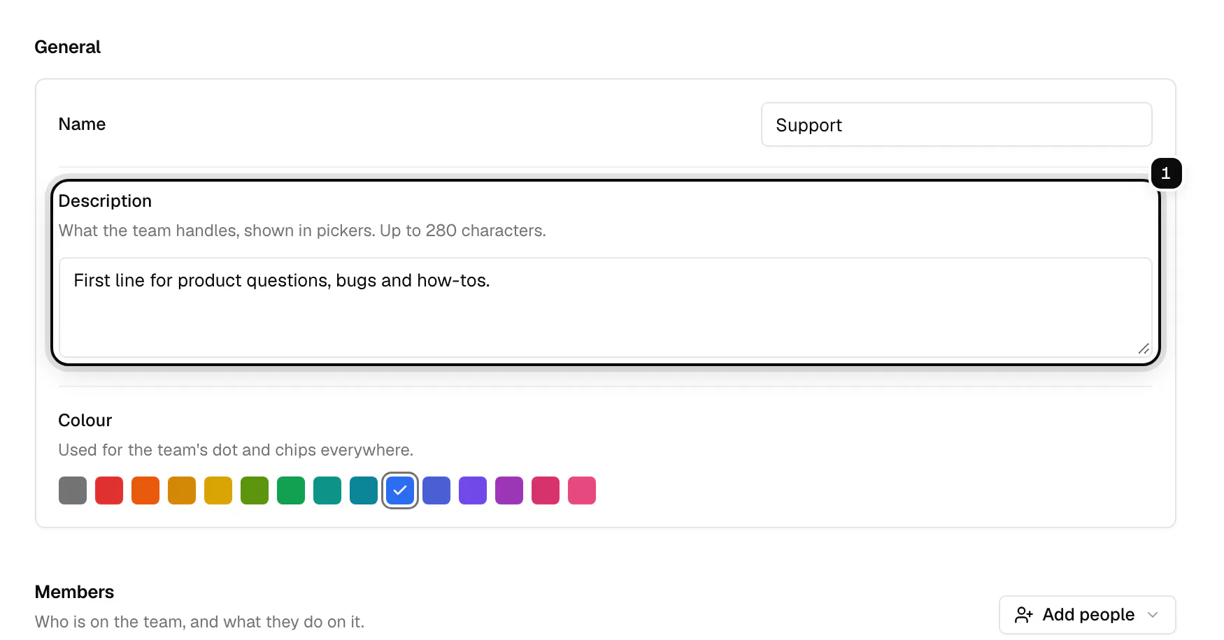Click the Add people button label
This screenshot has width=1224, height=640.
click(x=1088, y=615)
